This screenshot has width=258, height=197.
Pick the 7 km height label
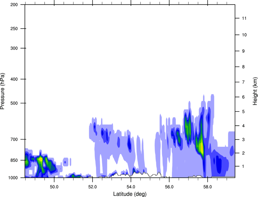pyautogui.click(x=243, y=82)
